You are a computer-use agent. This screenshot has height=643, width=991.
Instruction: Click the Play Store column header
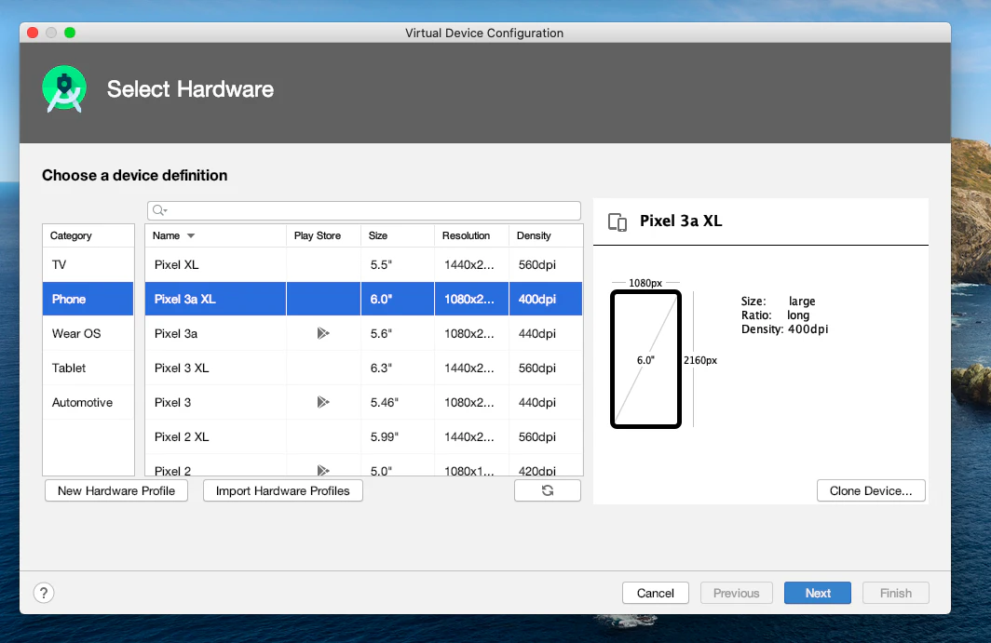pyautogui.click(x=323, y=235)
